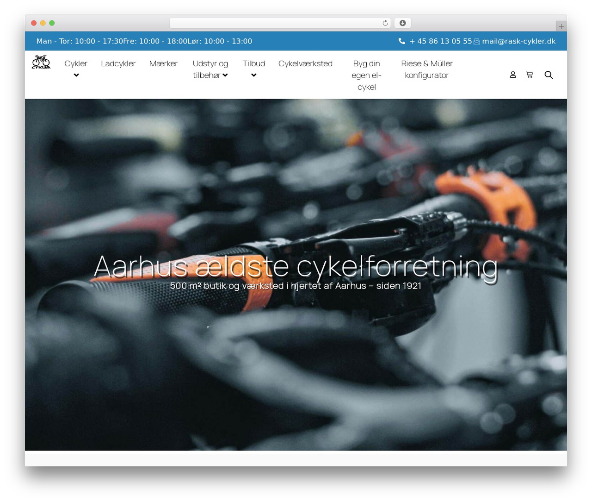
Task: Open Udstyr og tilbehør menu
Action: pyautogui.click(x=210, y=69)
